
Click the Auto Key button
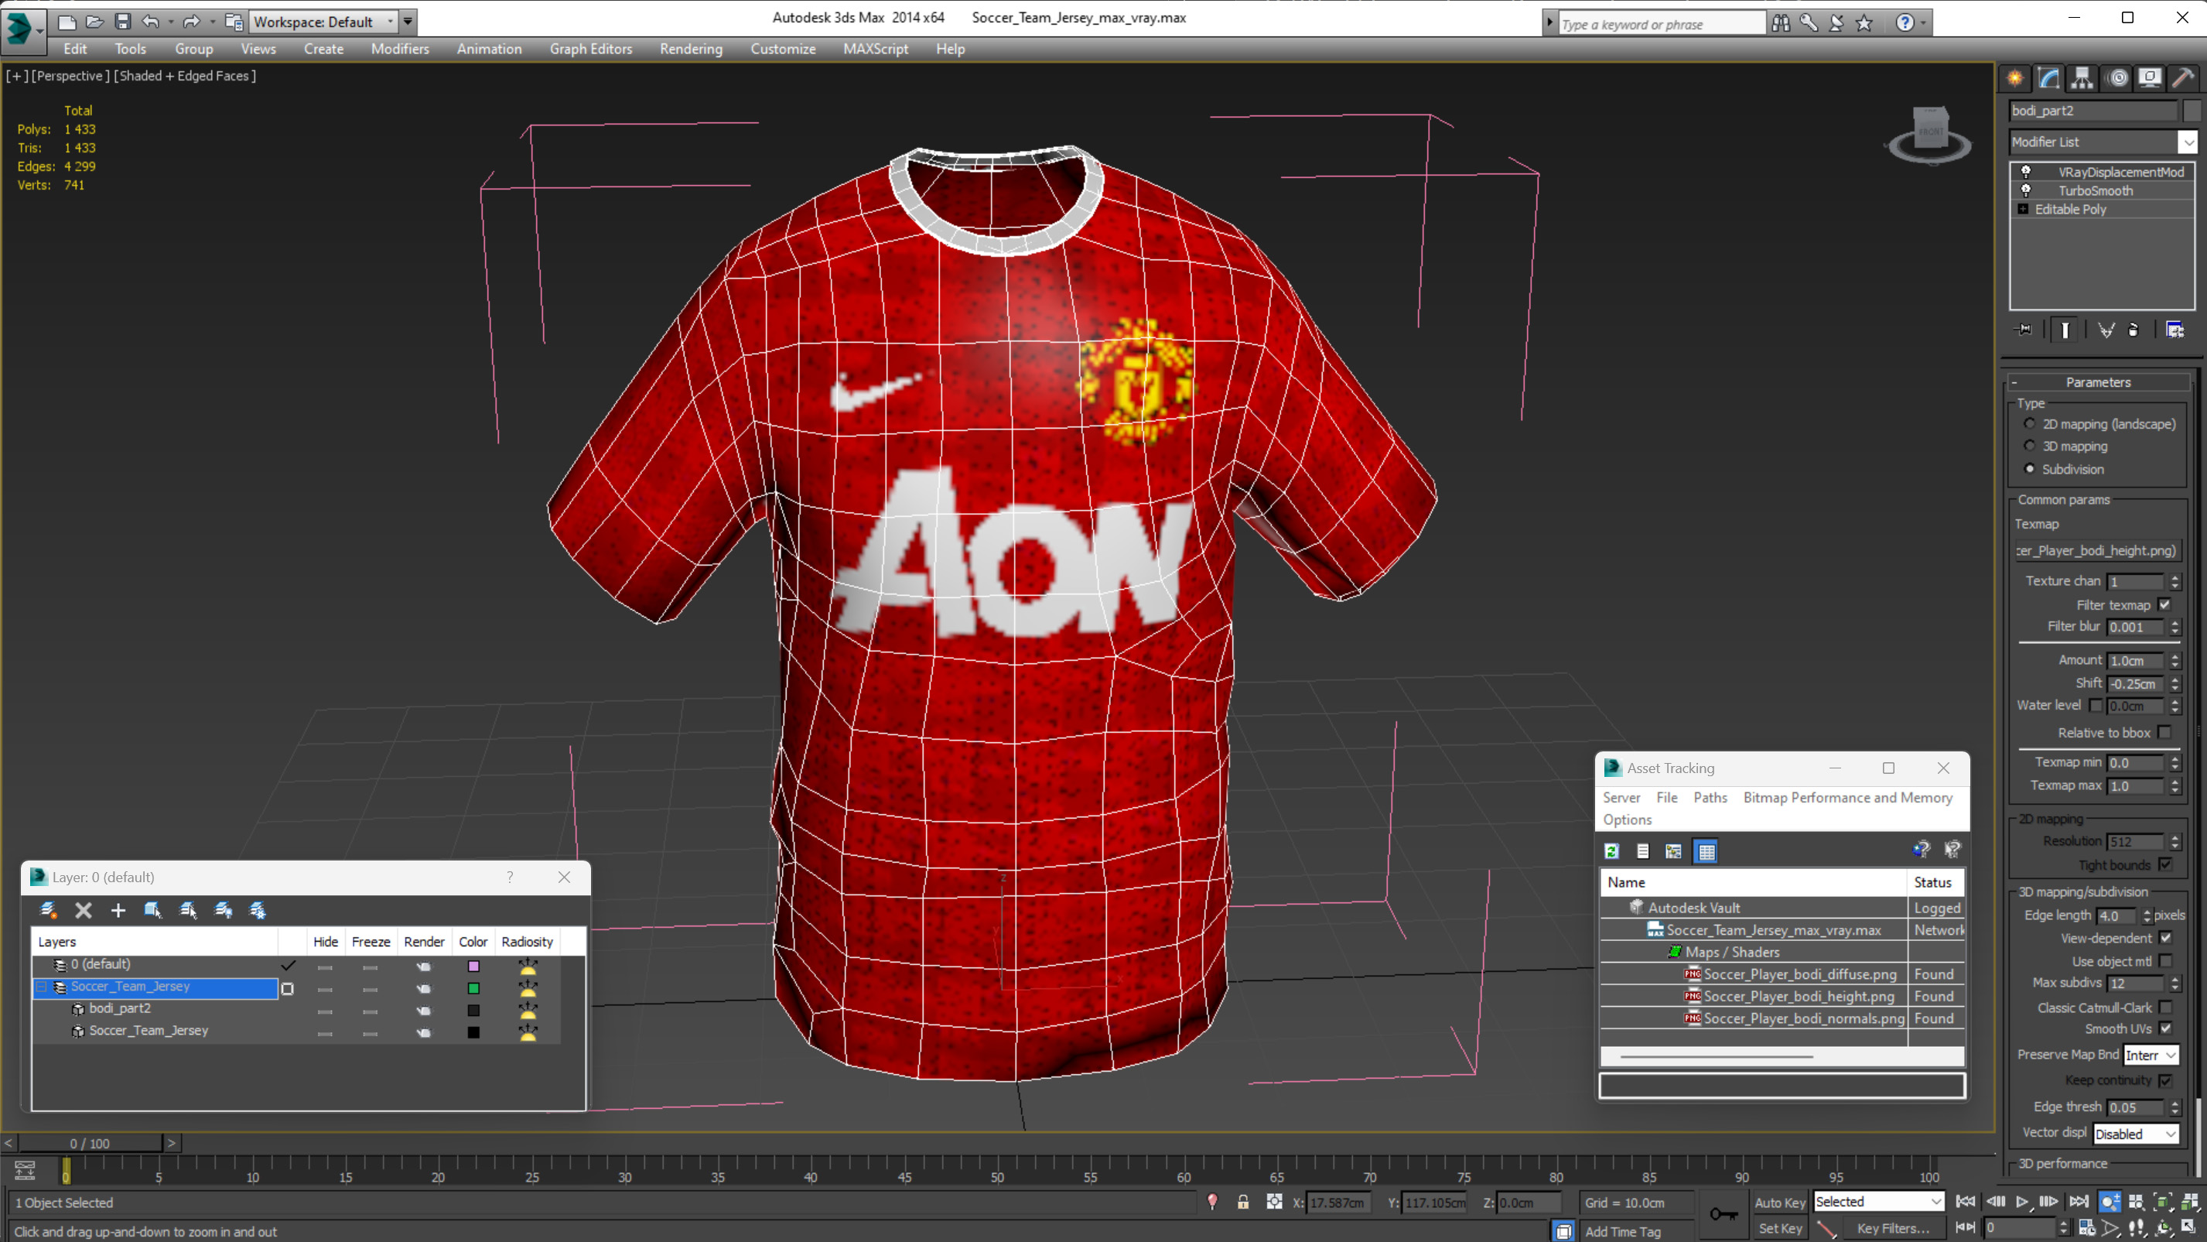1779,1203
